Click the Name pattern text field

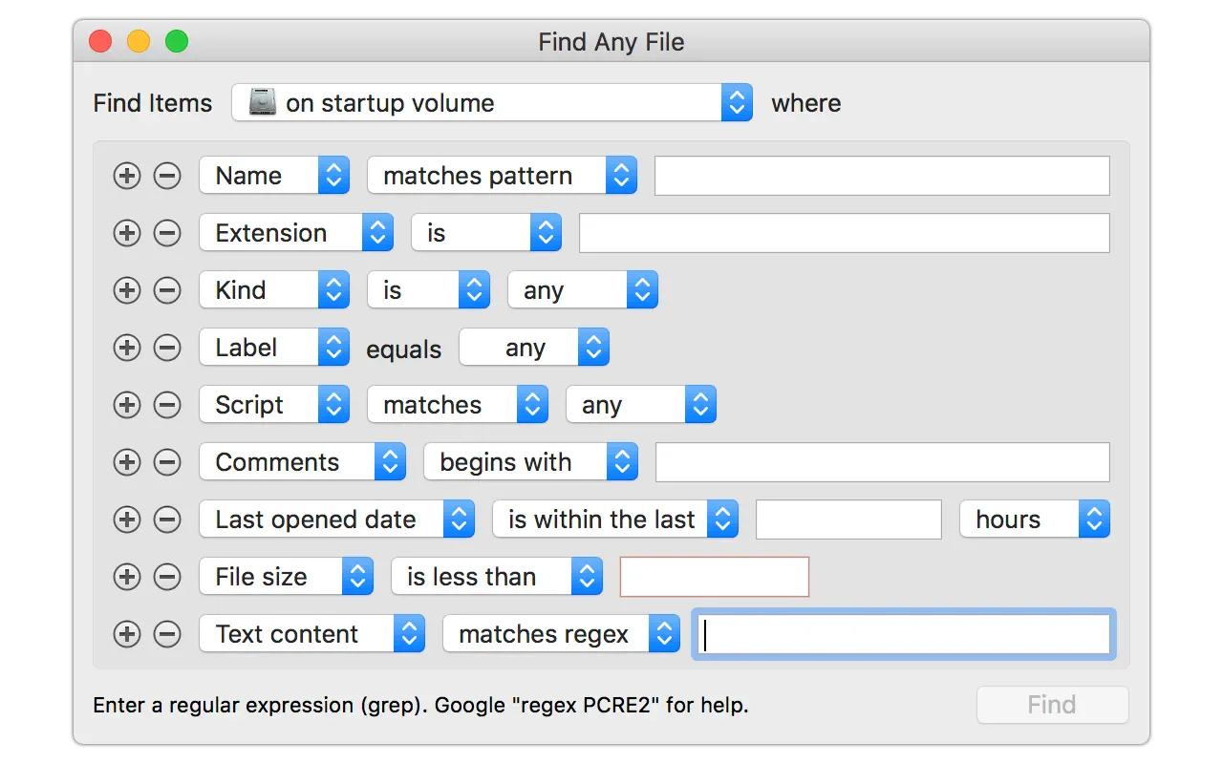pos(882,176)
